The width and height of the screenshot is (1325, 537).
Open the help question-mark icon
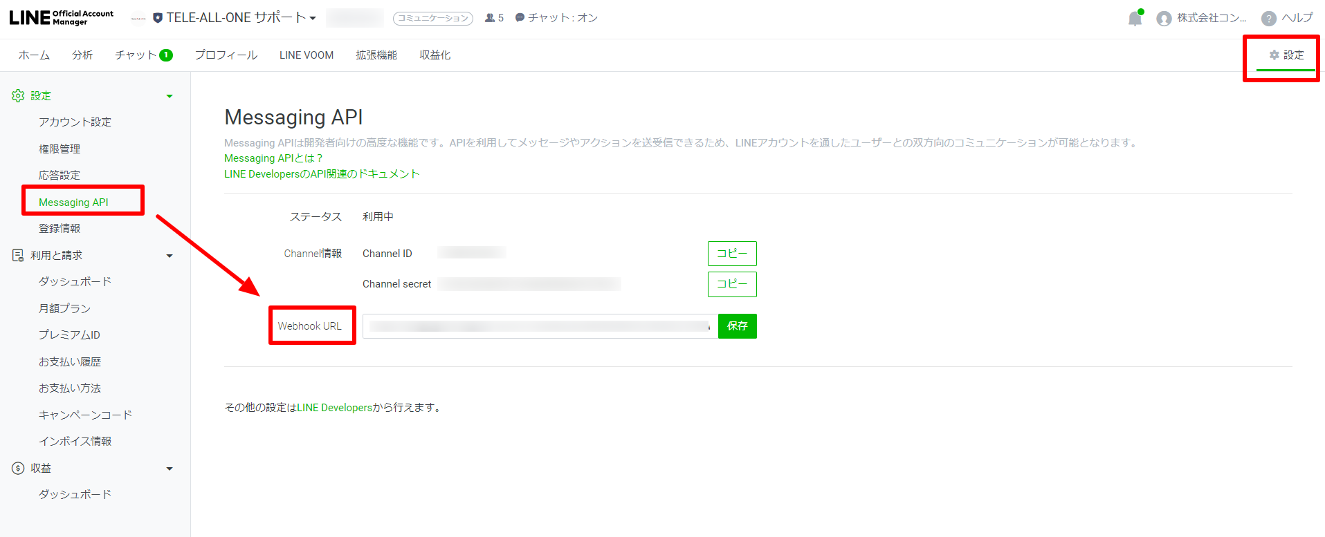tap(1268, 19)
